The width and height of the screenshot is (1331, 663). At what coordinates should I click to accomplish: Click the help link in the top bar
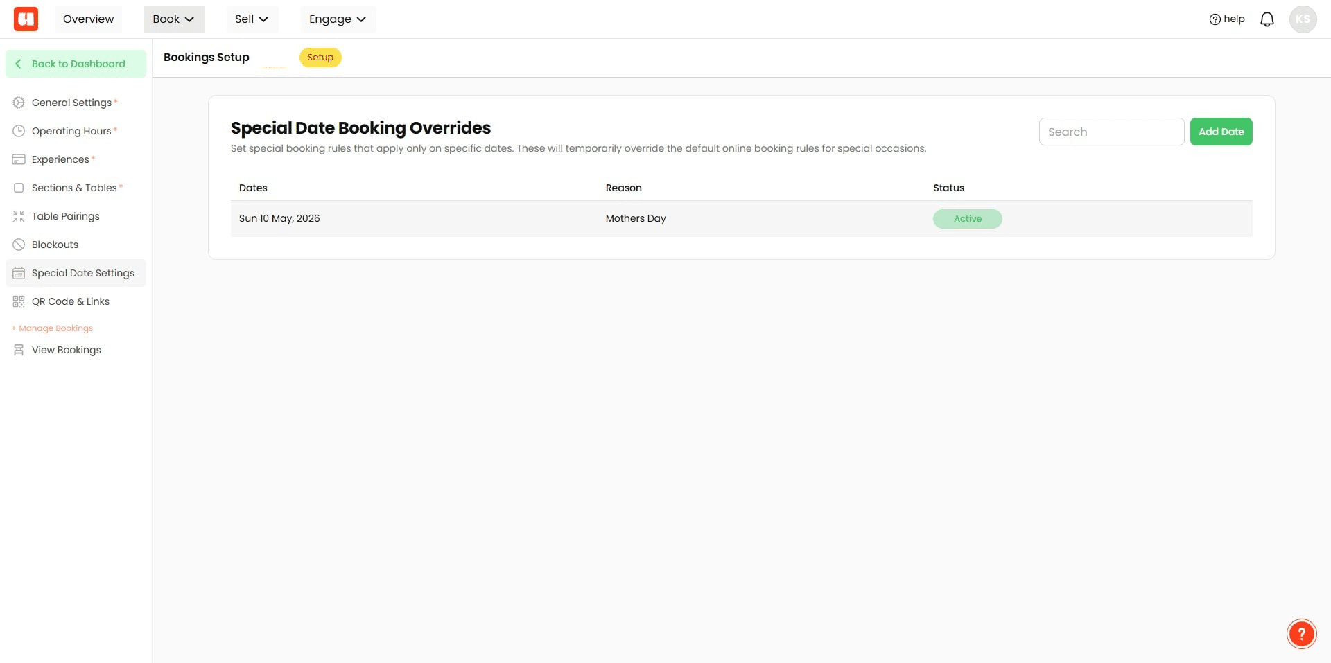coord(1227,19)
